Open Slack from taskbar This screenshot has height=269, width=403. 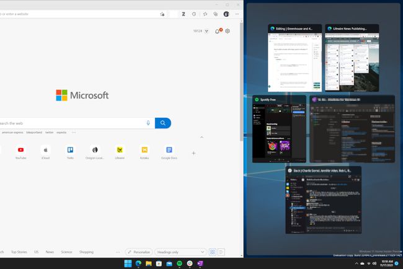(190, 263)
